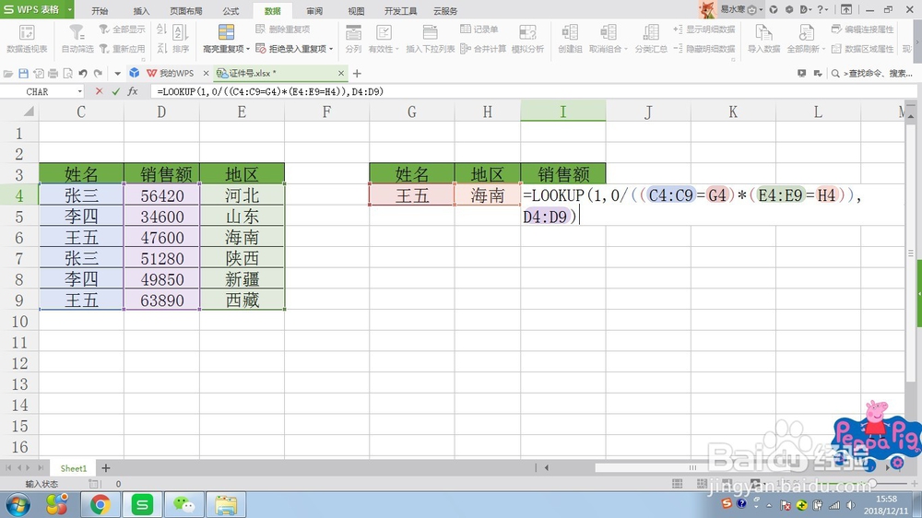922x518 pixels.
Task: Click 全部显示 show all filter button
Action: (x=122, y=29)
